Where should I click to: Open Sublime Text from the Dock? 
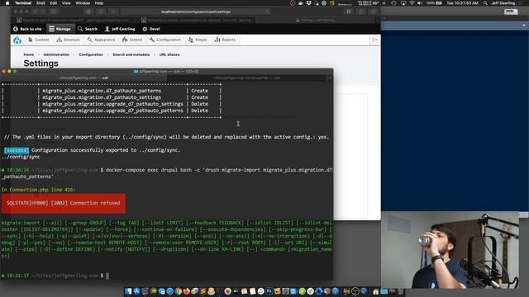click(x=203, y=291)
